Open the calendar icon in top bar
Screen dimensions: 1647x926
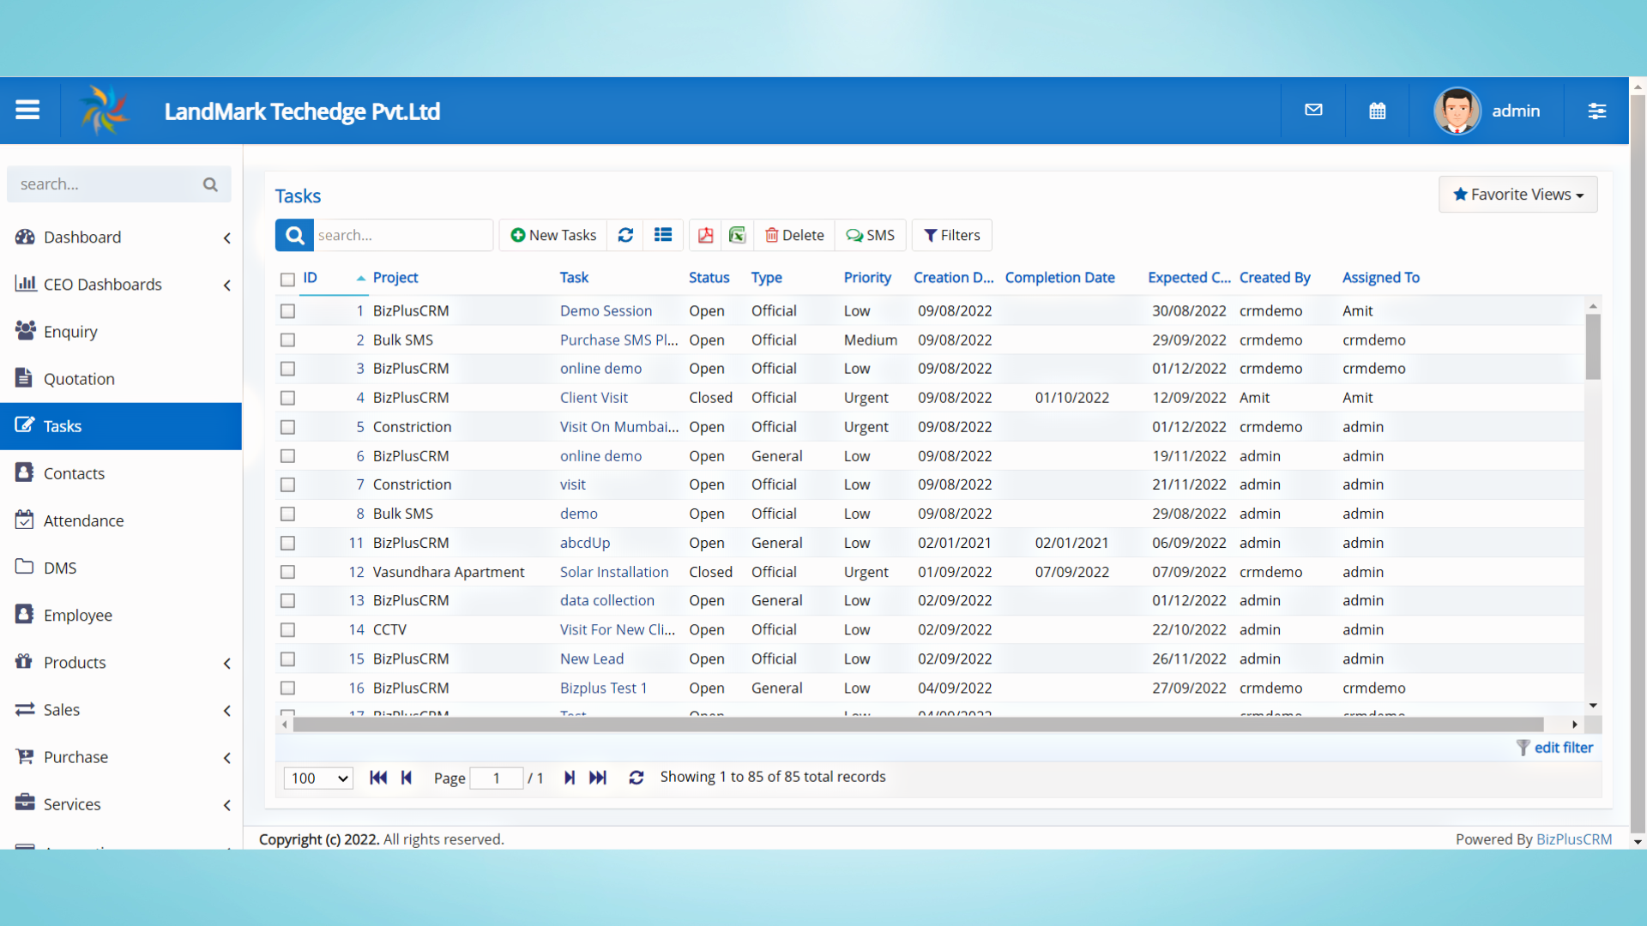click(x=1378, y=110)
